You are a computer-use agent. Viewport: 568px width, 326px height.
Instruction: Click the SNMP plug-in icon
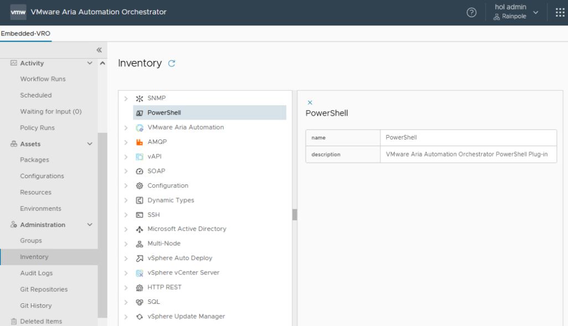click(x=140, y=99)
